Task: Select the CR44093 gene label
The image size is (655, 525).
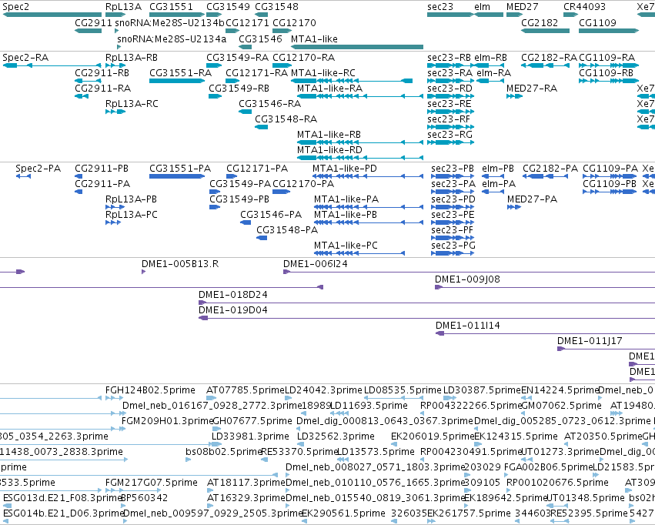Action: point(584,7)
